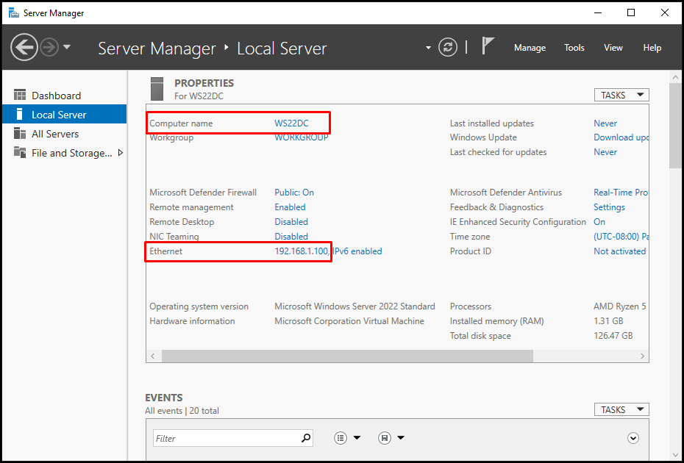Click IE Enhanced Security Configuration On link

click(599, 222)
